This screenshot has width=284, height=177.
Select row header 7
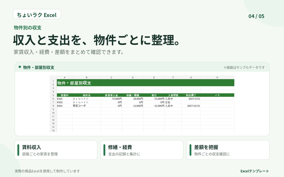(53, 102)
